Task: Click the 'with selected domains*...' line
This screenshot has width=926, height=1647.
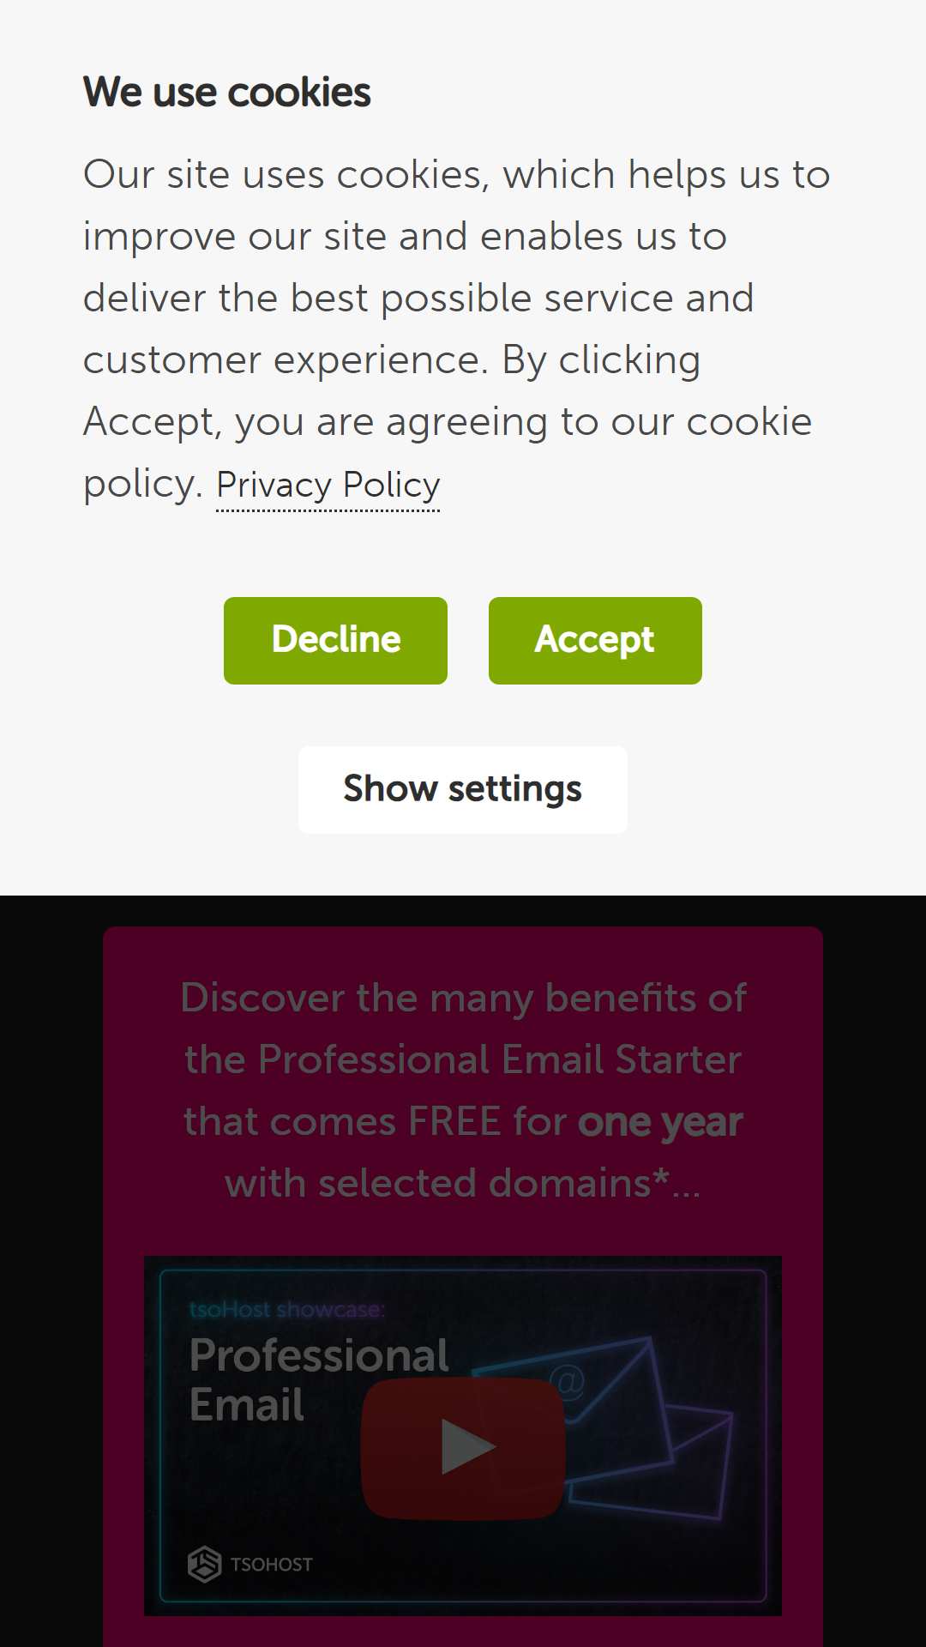Action: (463, 1184)
